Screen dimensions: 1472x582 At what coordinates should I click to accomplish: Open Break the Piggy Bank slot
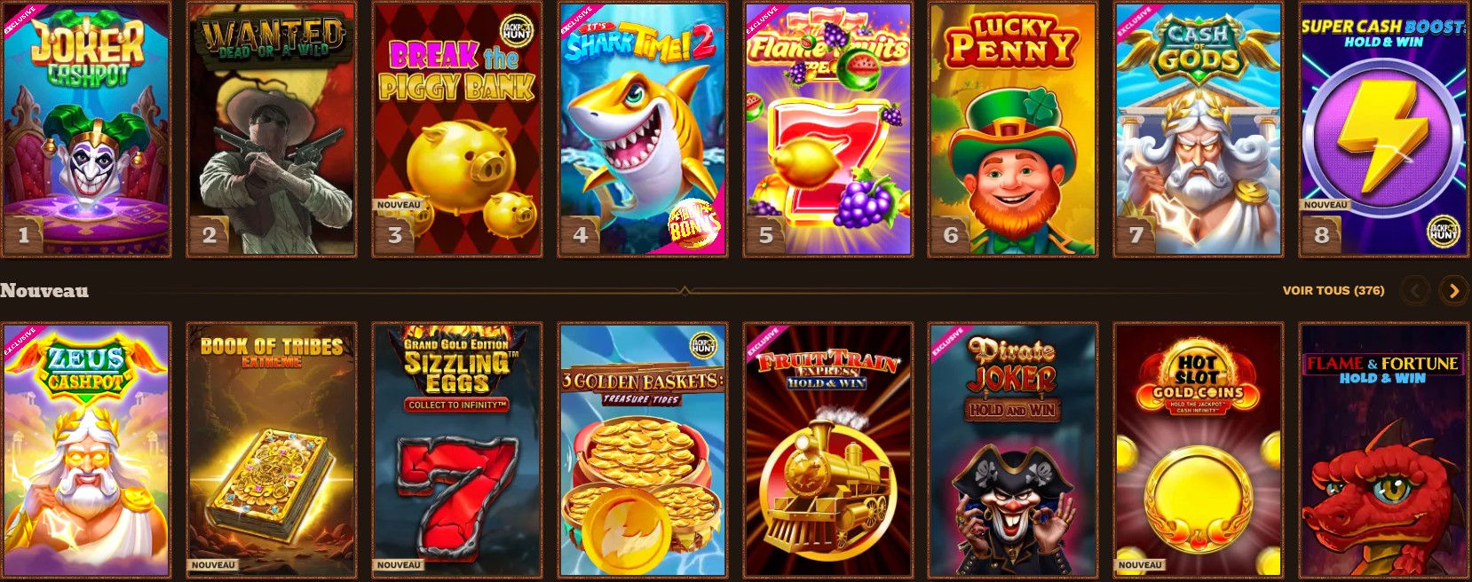coord(457,130)
